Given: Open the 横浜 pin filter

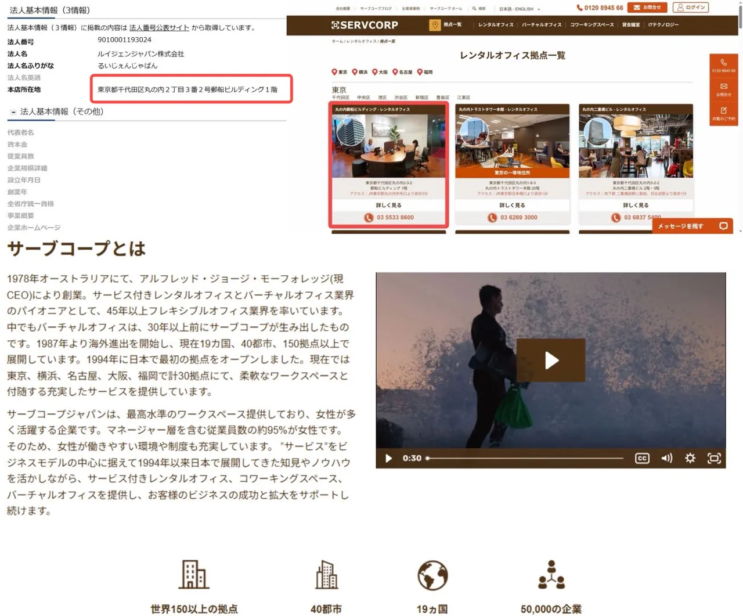Looking at the screenshot, I should click(359, 72).
